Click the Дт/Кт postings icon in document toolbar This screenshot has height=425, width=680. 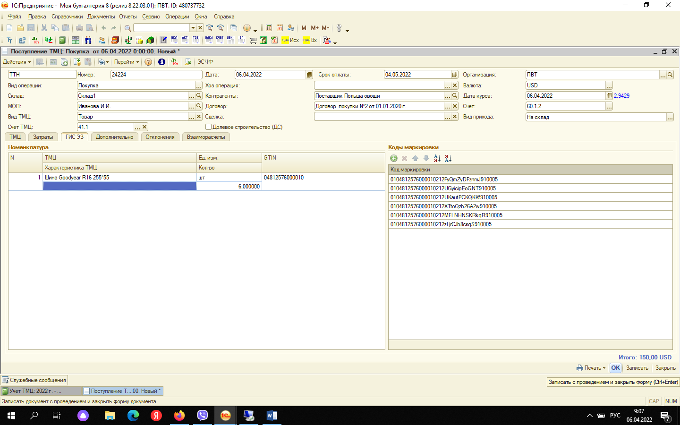175,62
